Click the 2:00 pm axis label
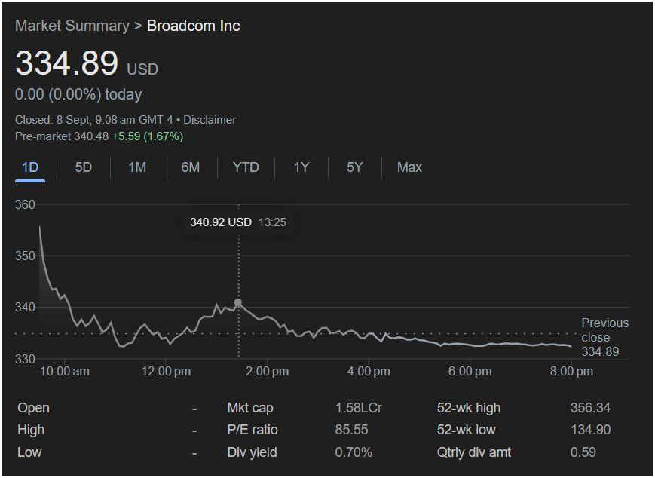The image size is (655, 478). [x=268, y=372]
